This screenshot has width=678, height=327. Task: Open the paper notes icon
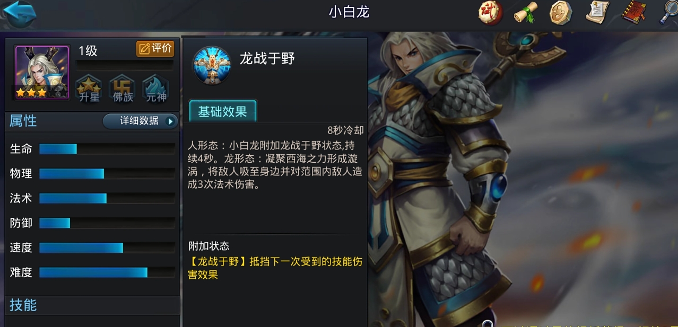597,13
